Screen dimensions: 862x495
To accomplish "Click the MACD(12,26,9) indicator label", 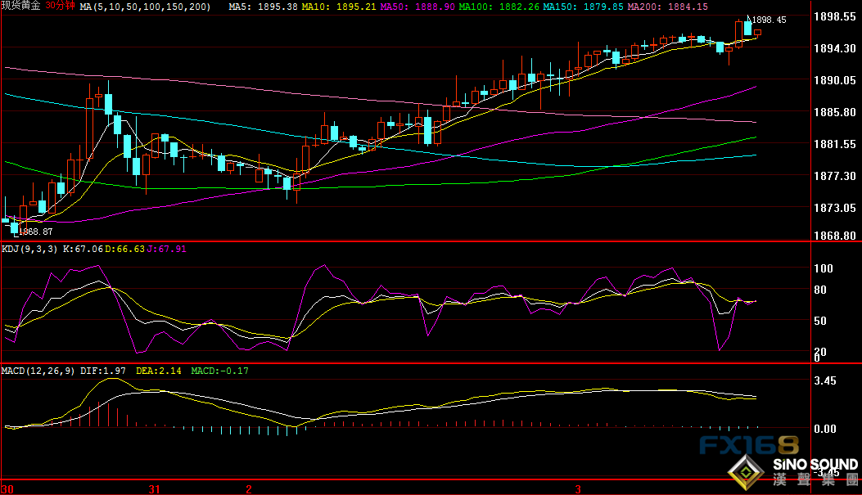I will click(38, 371).
